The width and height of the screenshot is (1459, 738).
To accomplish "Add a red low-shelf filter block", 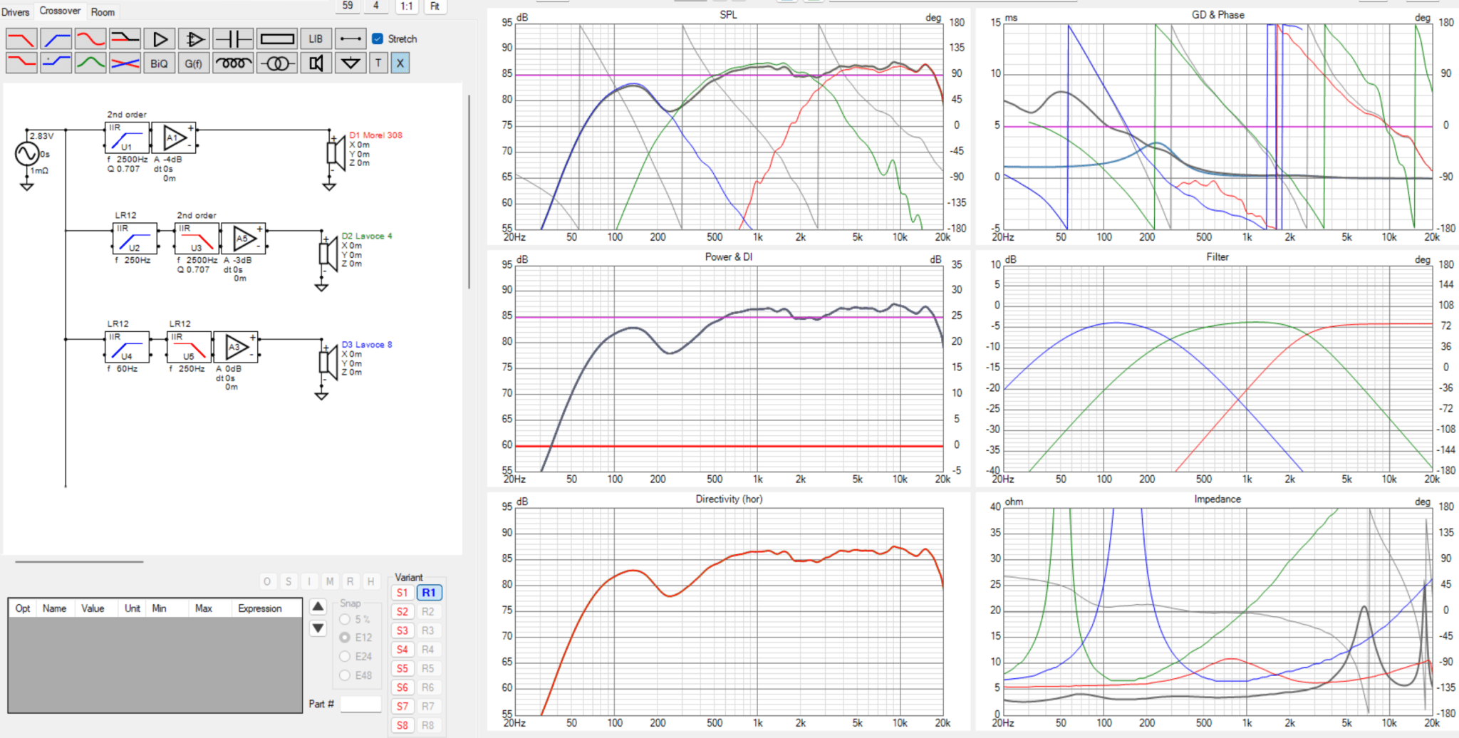I will [x=21, y=63].
